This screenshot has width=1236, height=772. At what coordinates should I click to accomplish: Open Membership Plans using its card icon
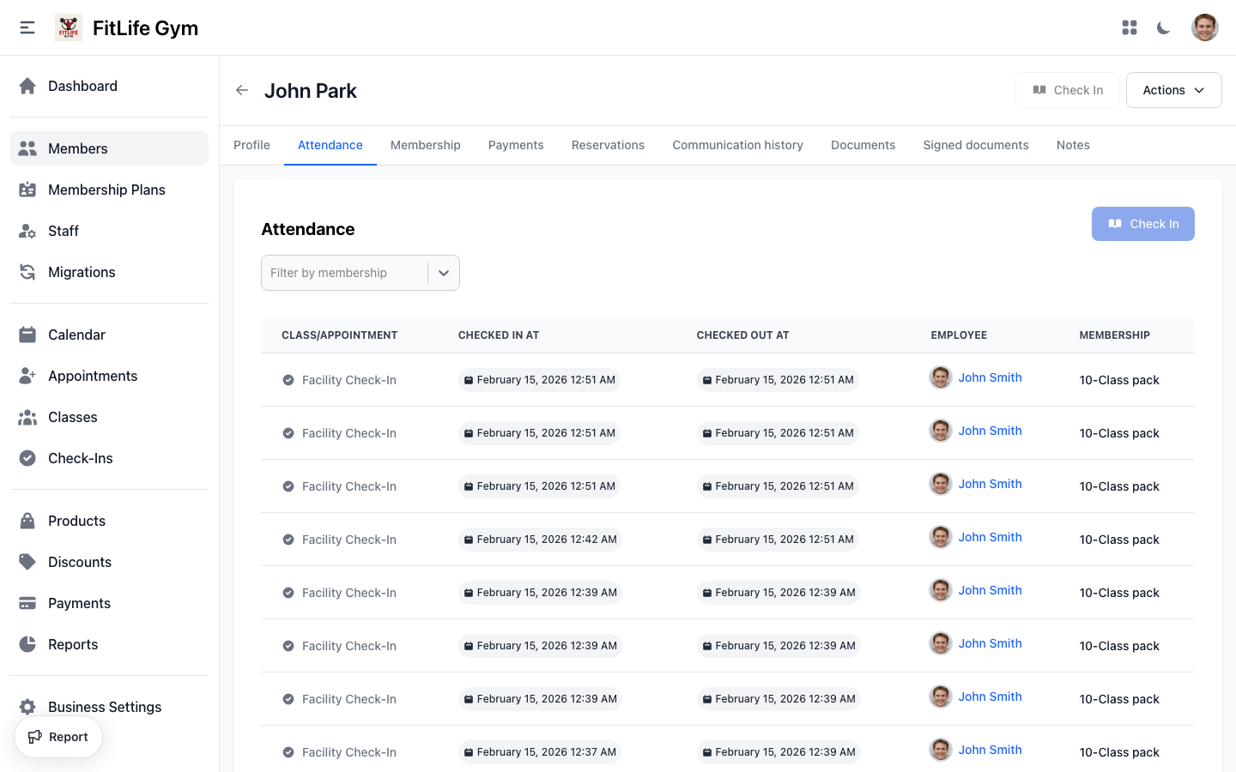pos(27,190)
